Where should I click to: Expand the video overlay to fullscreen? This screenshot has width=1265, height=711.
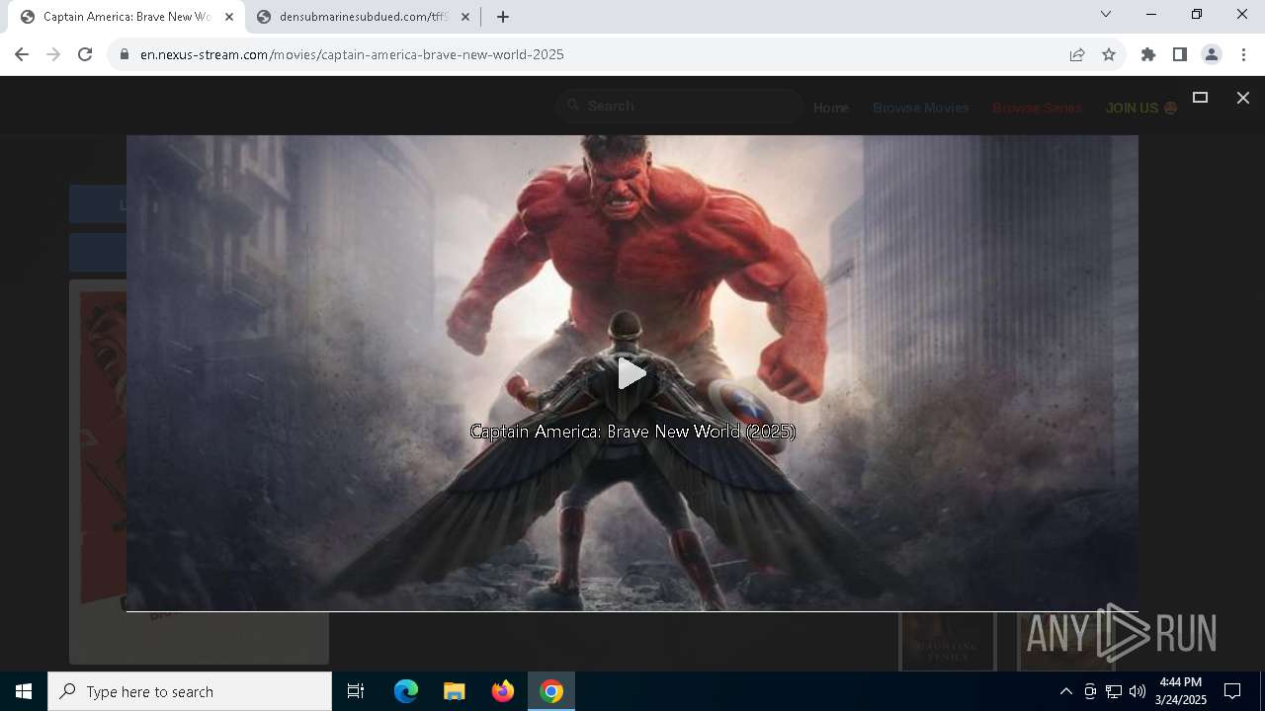1201,97
